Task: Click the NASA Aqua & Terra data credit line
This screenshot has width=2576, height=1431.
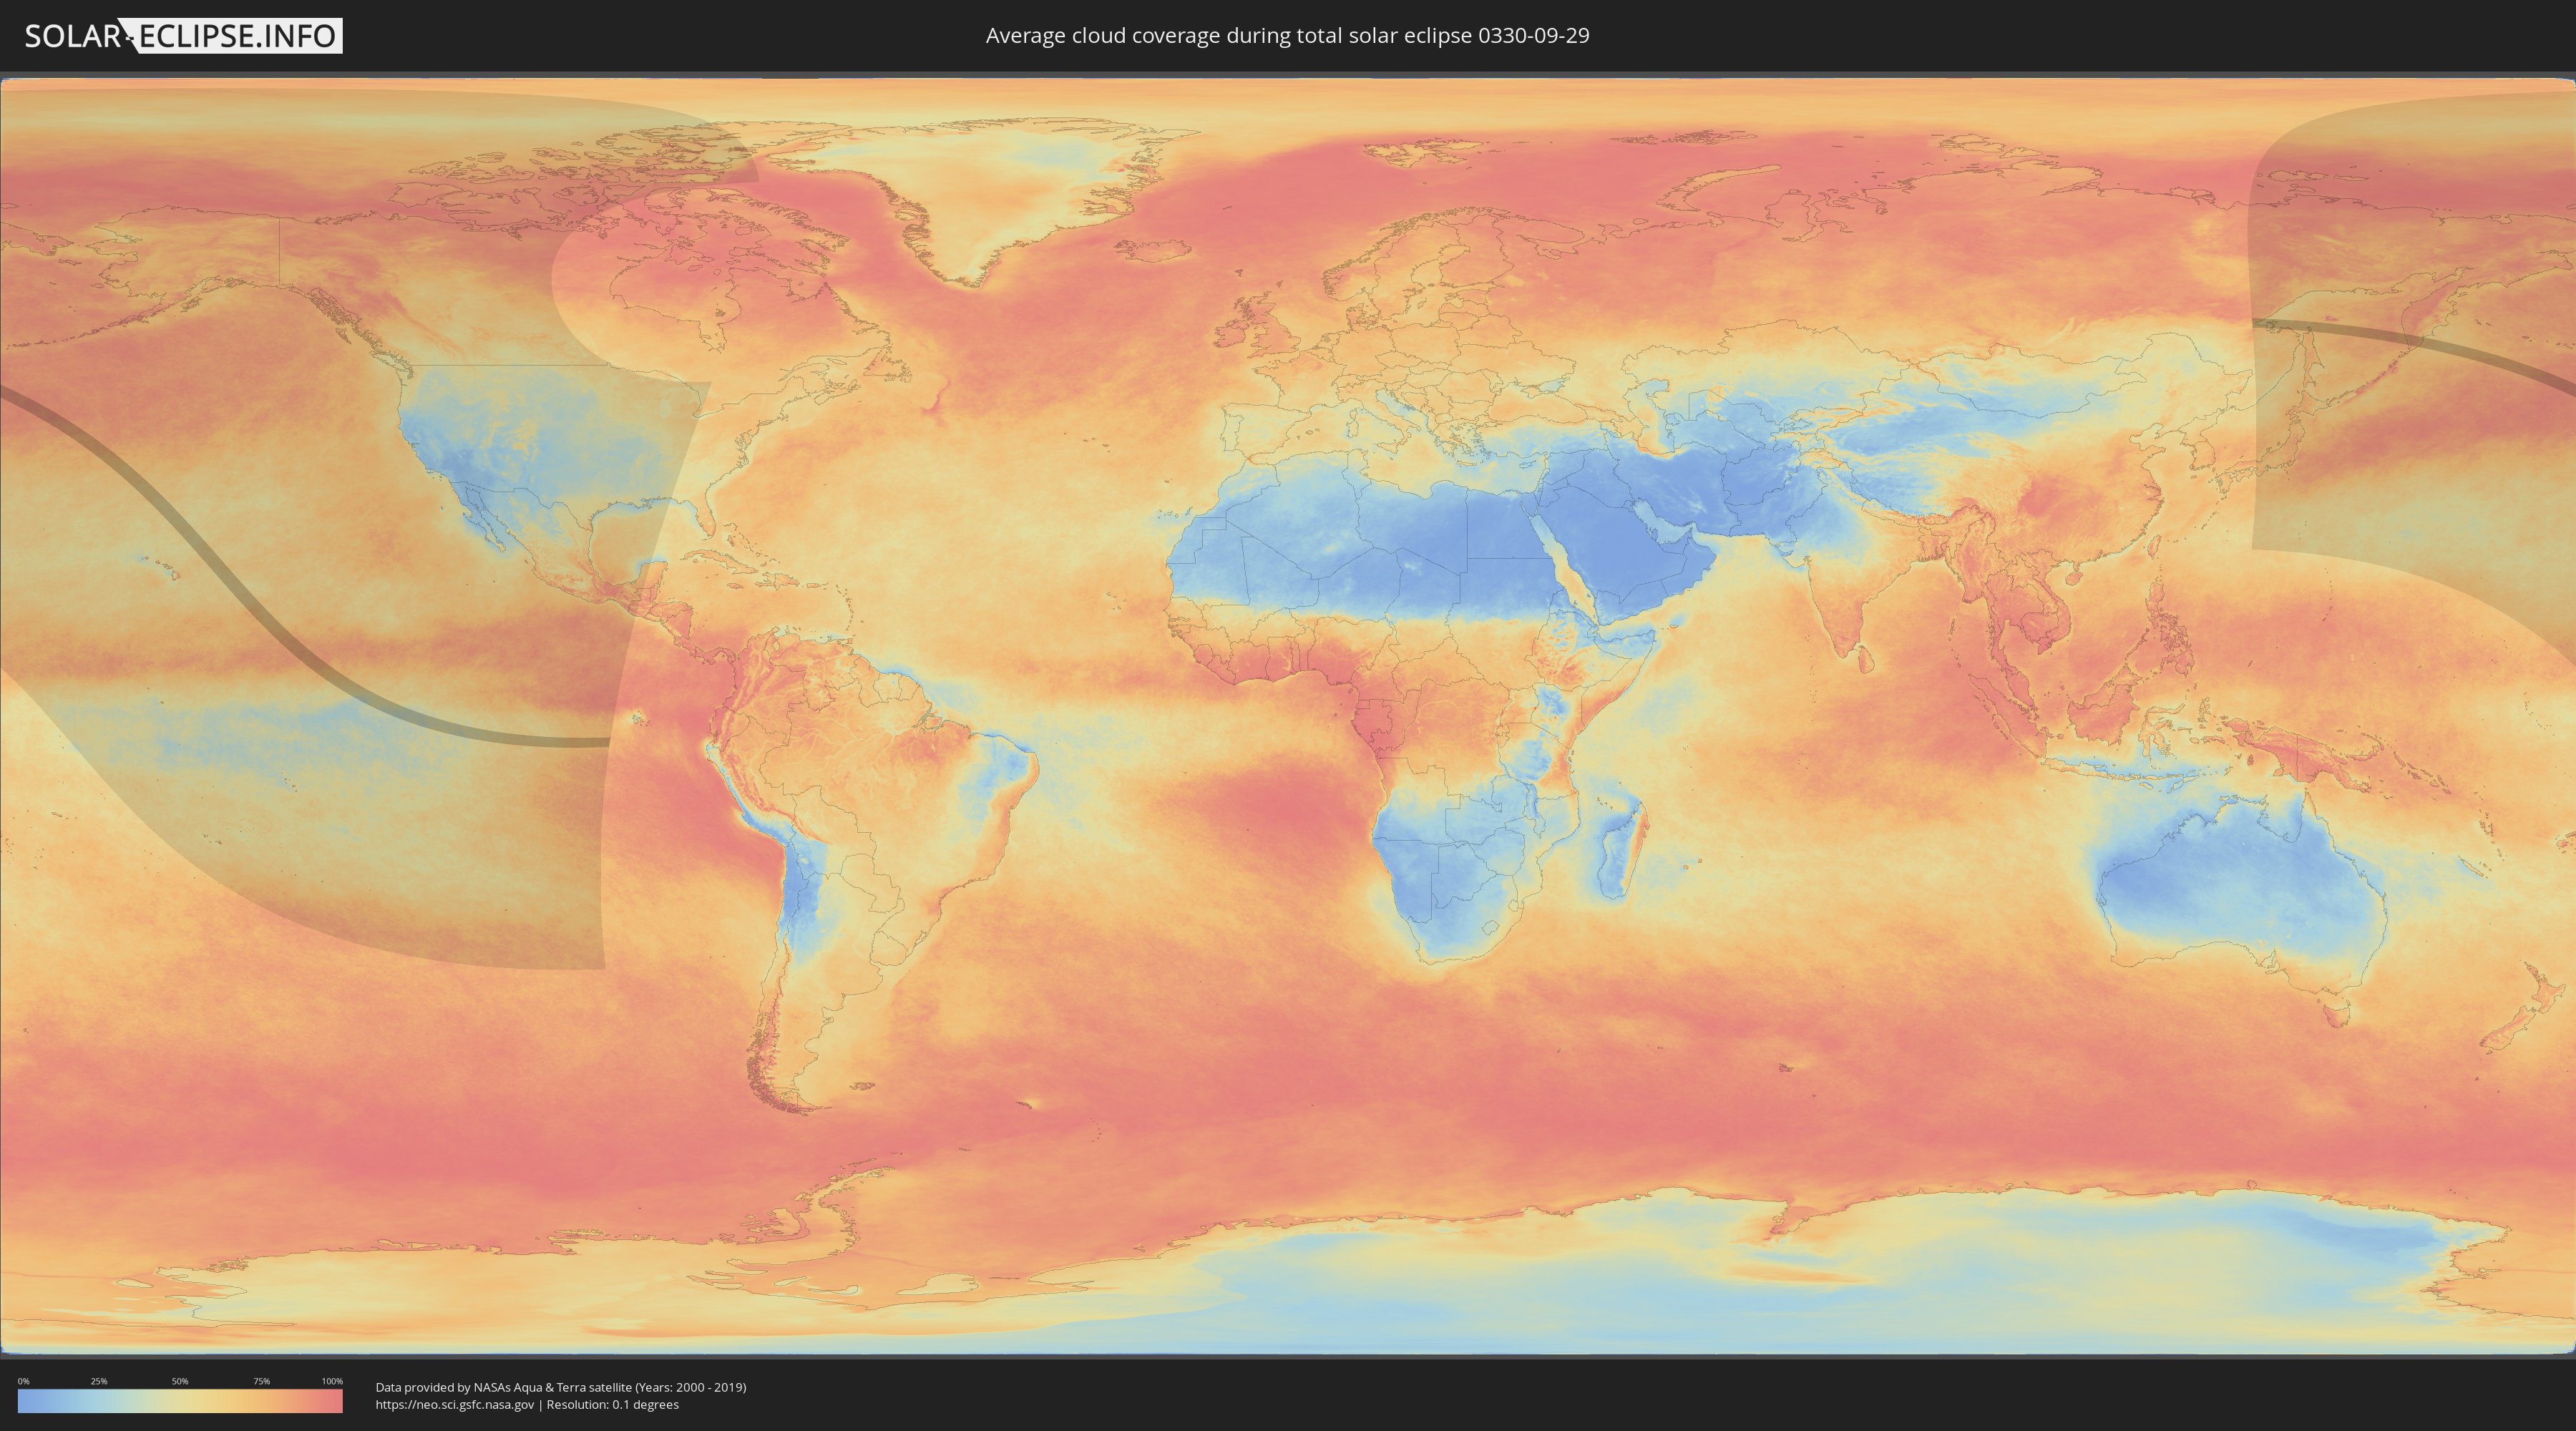Action: click(560, 1387)
